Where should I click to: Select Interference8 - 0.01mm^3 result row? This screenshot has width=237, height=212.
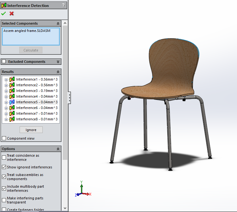(x=37, y=119)
